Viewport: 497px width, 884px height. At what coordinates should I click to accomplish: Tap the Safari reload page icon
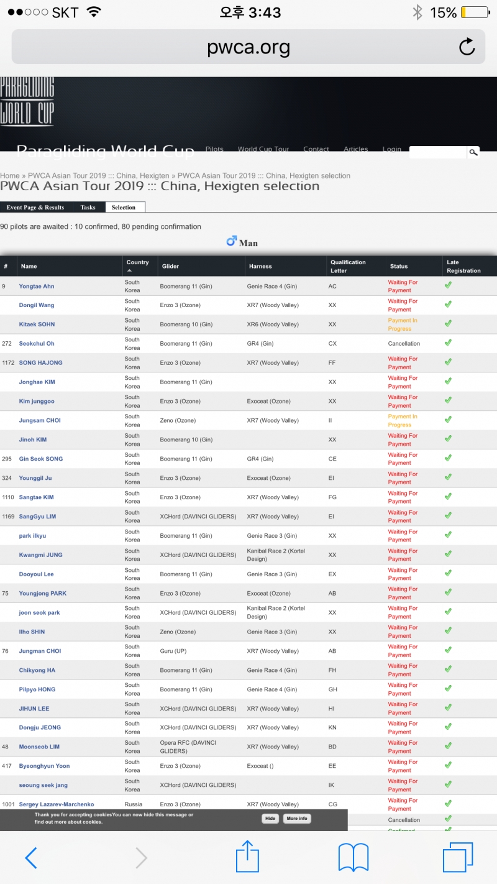pyautogui.click(x=467, y=47)
